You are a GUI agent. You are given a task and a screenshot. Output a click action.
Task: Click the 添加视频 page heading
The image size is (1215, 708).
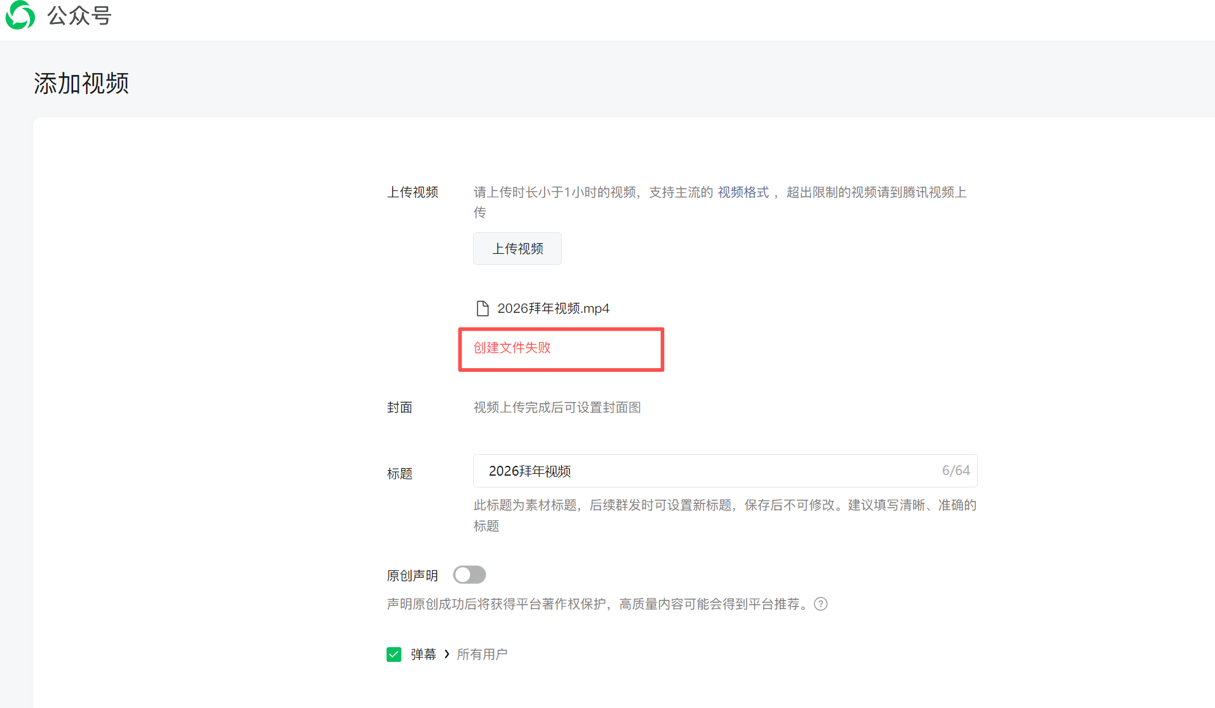(81, 84)
